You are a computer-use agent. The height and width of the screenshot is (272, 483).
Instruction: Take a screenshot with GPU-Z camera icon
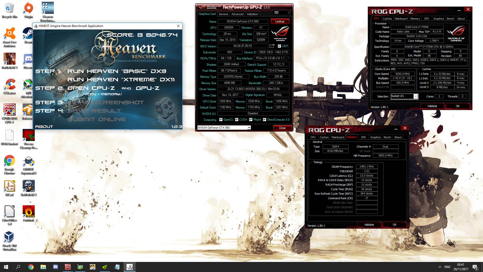point(276,13)
